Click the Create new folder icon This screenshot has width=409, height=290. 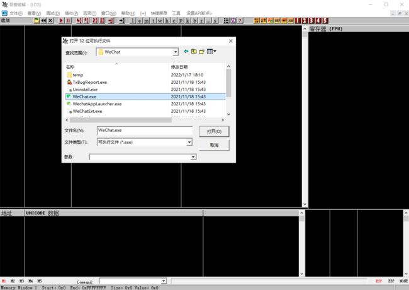[x=201, y=52]
